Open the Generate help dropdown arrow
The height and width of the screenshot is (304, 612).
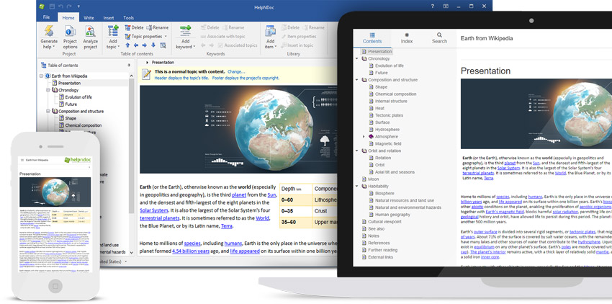click(x=54, y=48)
